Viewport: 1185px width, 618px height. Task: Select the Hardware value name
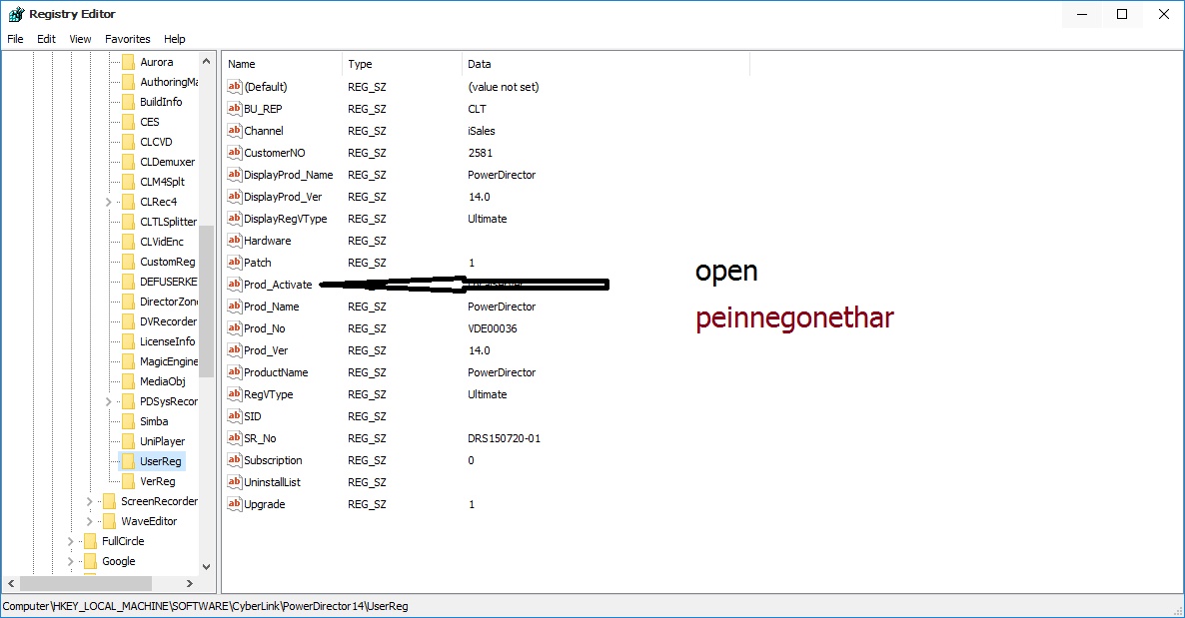[267, 241]
